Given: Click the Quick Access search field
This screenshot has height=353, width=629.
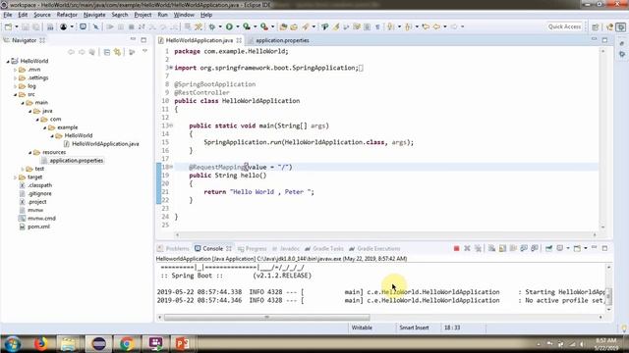Looking at the screenshot, I should (x=564, y=26).
